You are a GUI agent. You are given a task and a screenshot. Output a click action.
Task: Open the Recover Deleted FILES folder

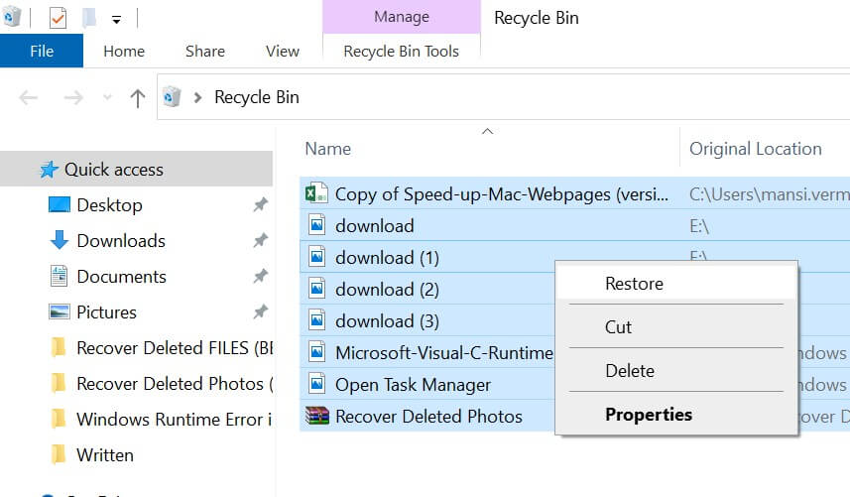pos(175,348)
